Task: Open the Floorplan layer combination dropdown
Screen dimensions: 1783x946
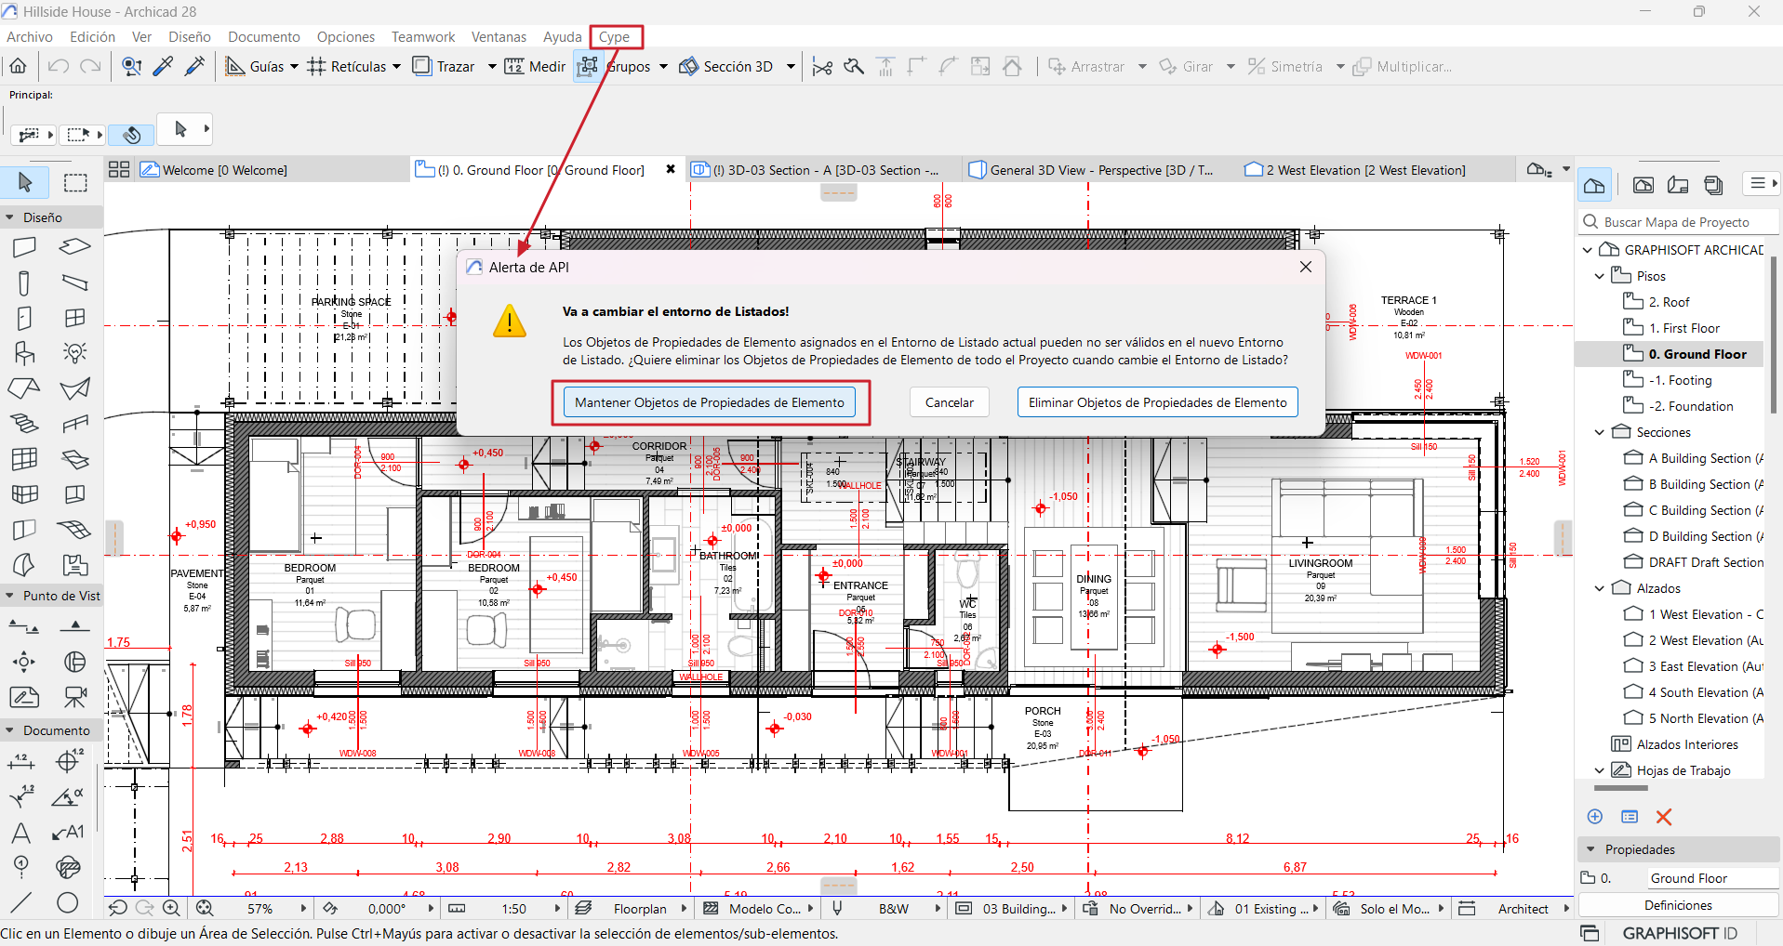Action: pos(684,909)
